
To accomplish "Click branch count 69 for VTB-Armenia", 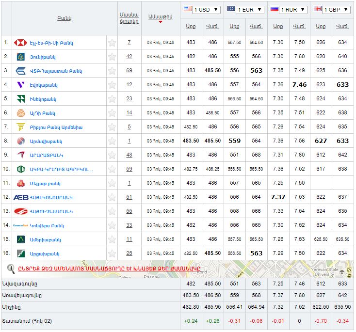I will 129,71.
